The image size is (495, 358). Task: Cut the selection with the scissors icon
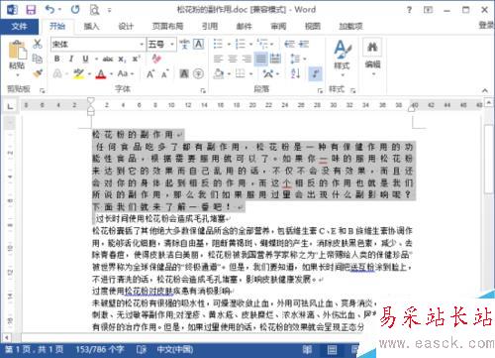[38, 44]
